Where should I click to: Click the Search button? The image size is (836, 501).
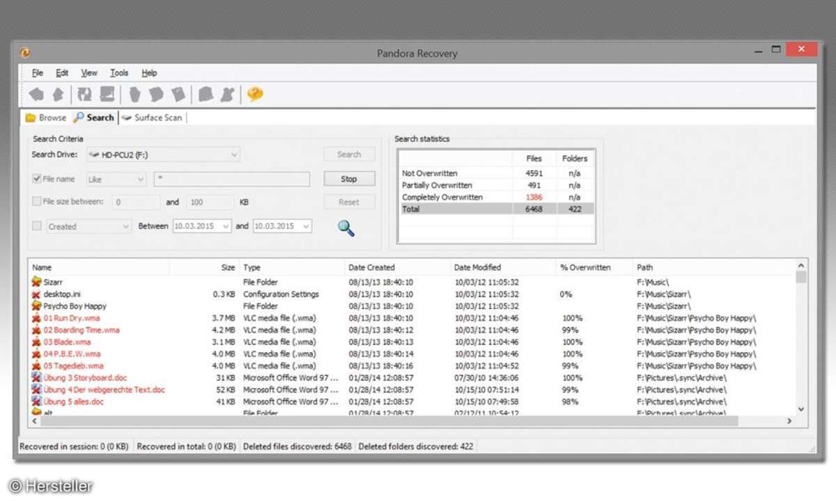(349, 154)
